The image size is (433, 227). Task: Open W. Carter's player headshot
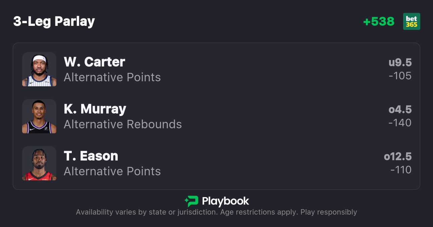(x=39, y=69)
